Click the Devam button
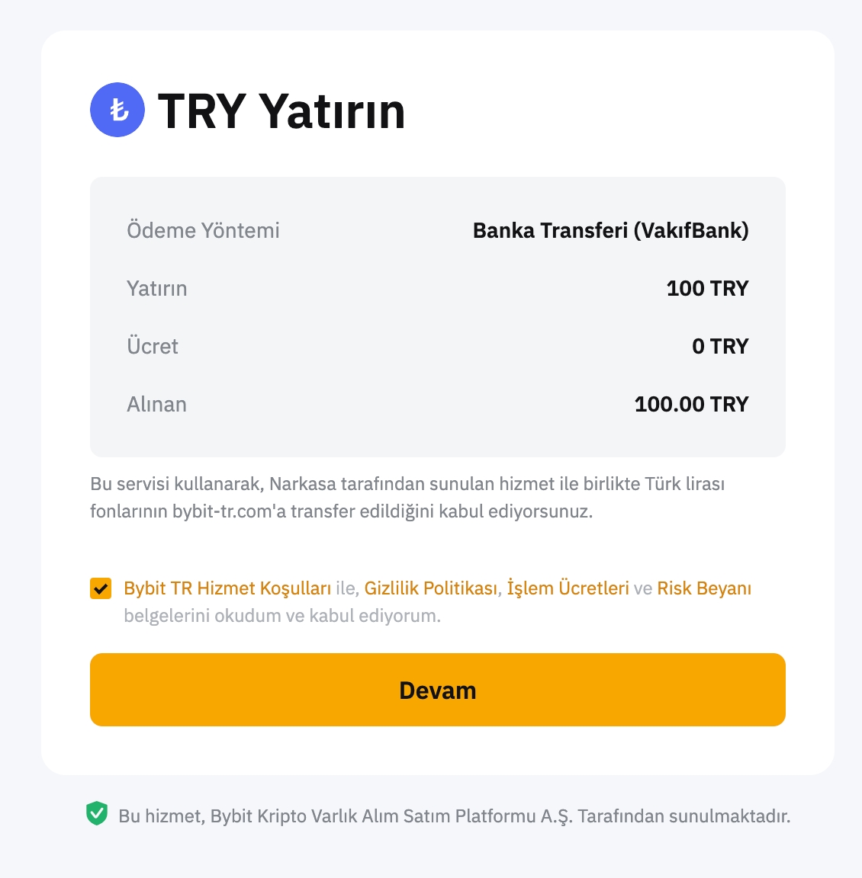Viewport: 862px width, 878px height. click(x=438, y=690)
